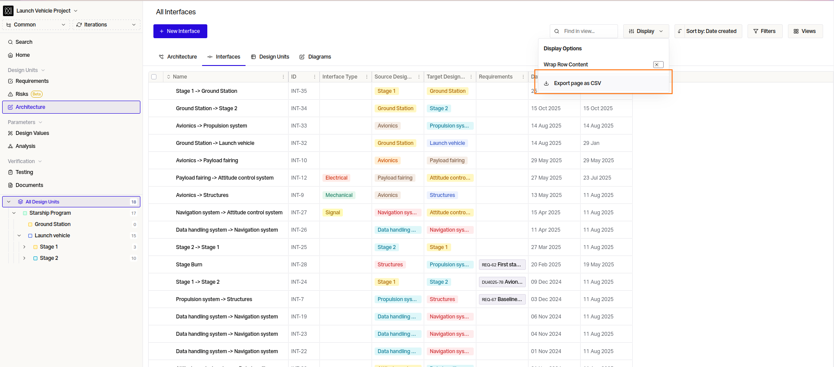Image resolution: width=834 pixels, height=367 pixels.
Task: Open Home from the sidebar
Action: (x=23, y=55)
